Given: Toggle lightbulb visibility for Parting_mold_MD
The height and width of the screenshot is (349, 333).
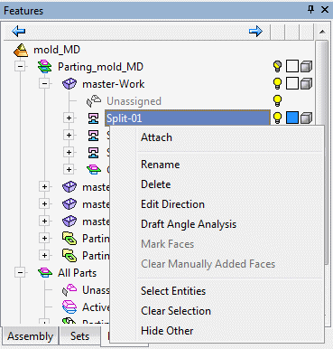Looking at the screenshot, I should coord(277,66).
